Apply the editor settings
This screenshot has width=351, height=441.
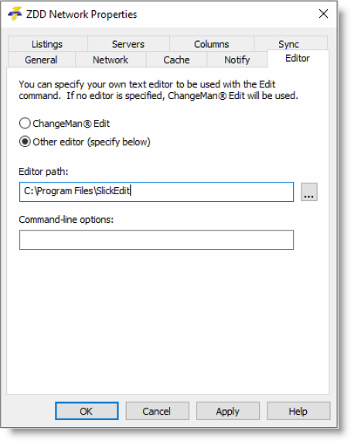pos(227,411)
